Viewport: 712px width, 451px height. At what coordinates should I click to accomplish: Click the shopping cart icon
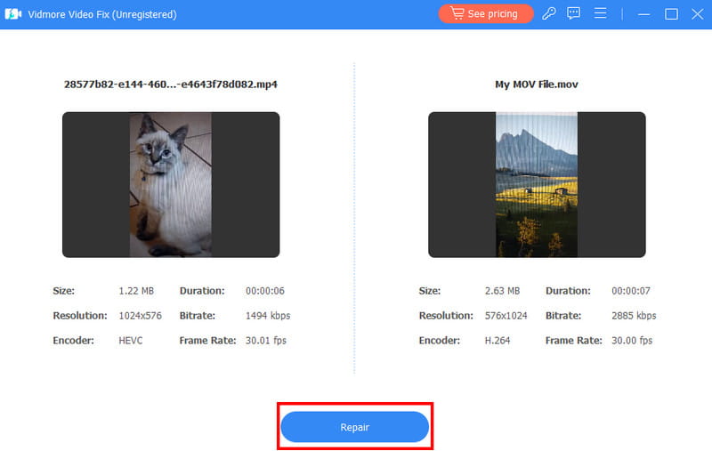click(457, 14)
